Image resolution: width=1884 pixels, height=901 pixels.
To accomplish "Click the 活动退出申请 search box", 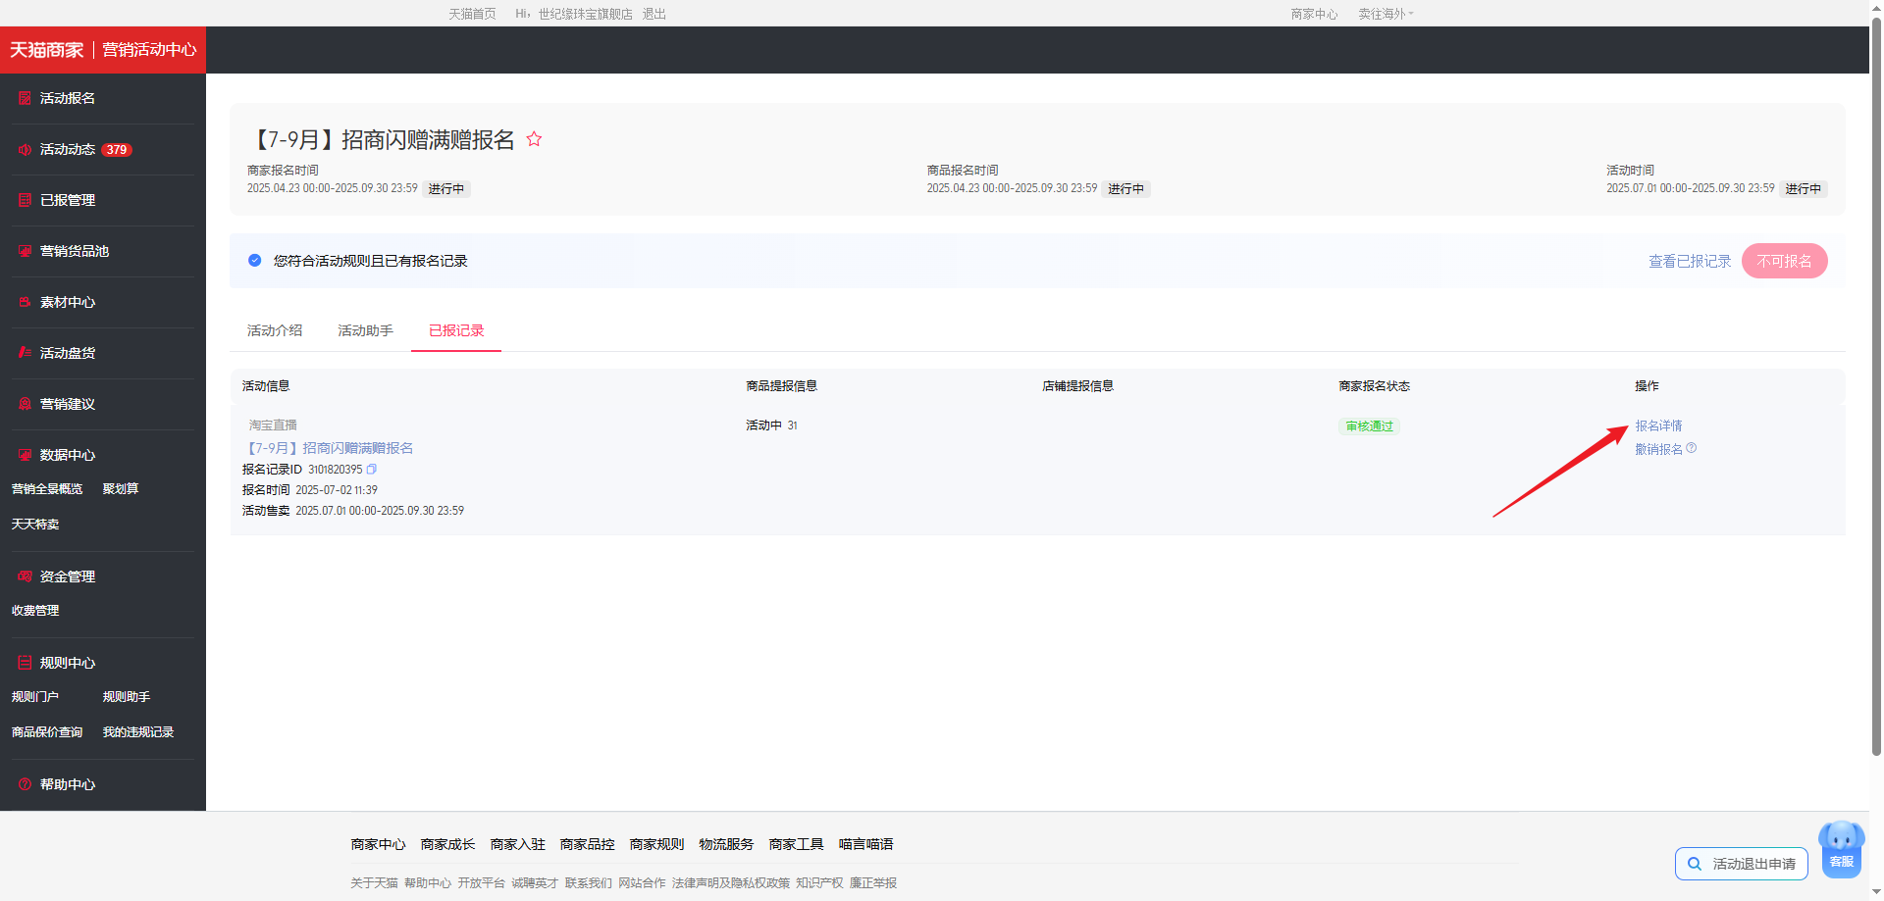I will coord(1742,864).
